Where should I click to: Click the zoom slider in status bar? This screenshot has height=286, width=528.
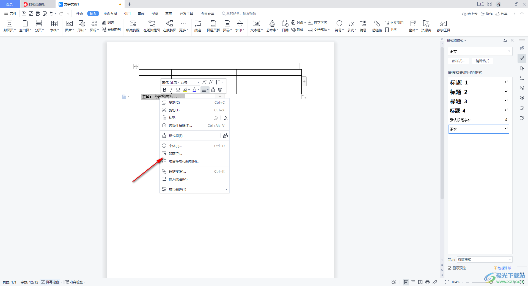[491, 282]
